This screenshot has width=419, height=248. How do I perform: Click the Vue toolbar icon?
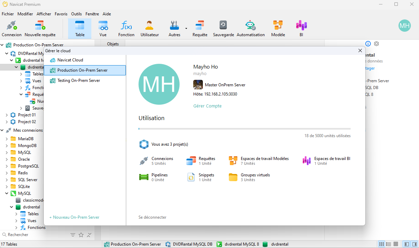pos(103,28)
